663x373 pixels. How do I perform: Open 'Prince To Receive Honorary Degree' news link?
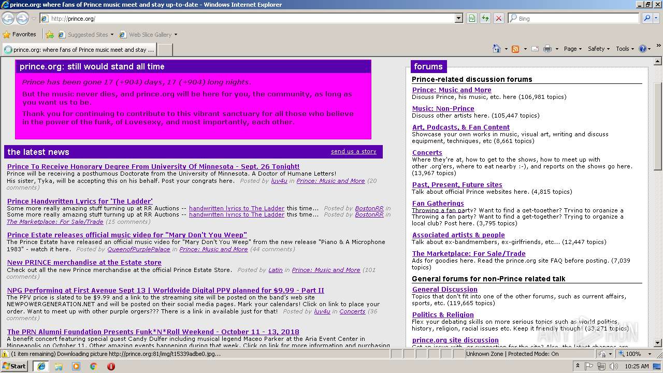(153, 167)
